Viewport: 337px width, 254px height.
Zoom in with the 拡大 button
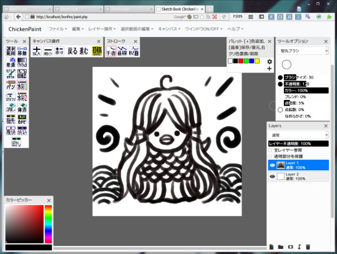click(x=37, y=51)
